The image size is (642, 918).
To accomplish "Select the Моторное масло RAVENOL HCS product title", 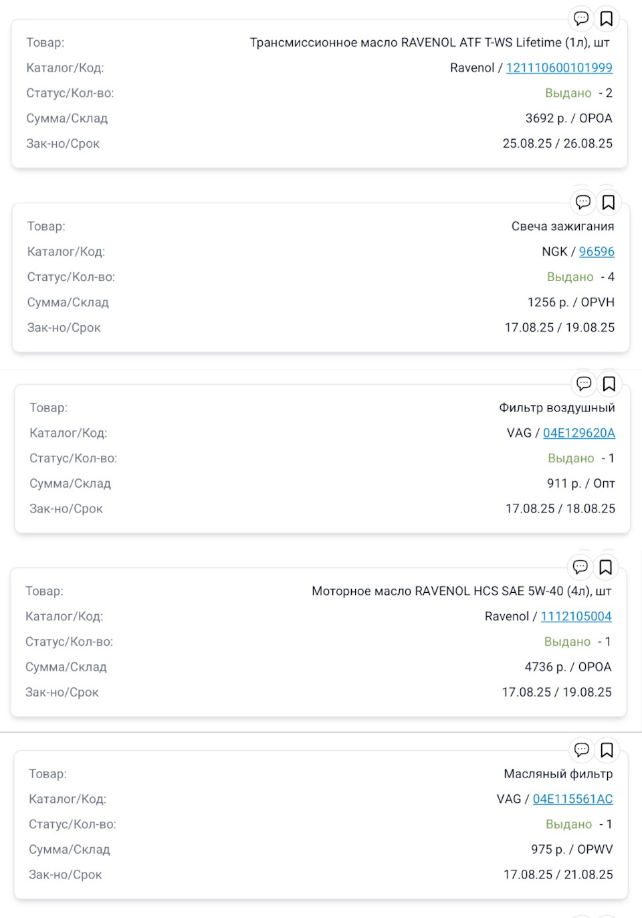I will pos(461,591).
